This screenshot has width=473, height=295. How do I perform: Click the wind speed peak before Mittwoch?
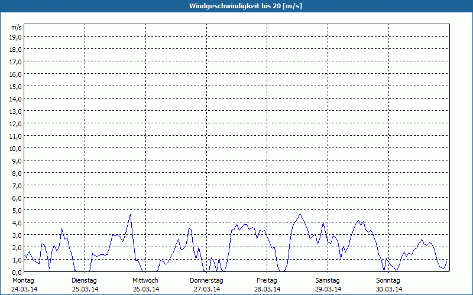[x=130, y=214]
